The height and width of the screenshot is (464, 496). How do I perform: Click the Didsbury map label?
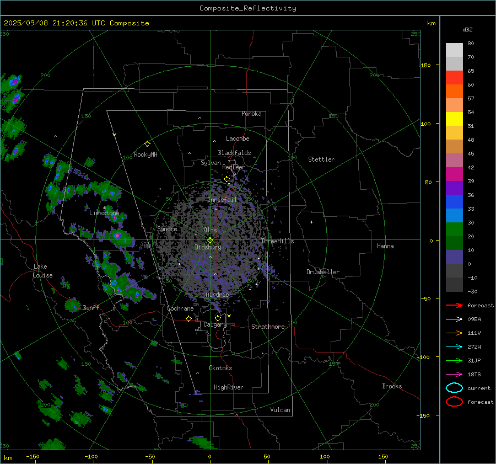pyautogui.click(x=208, y=247)
